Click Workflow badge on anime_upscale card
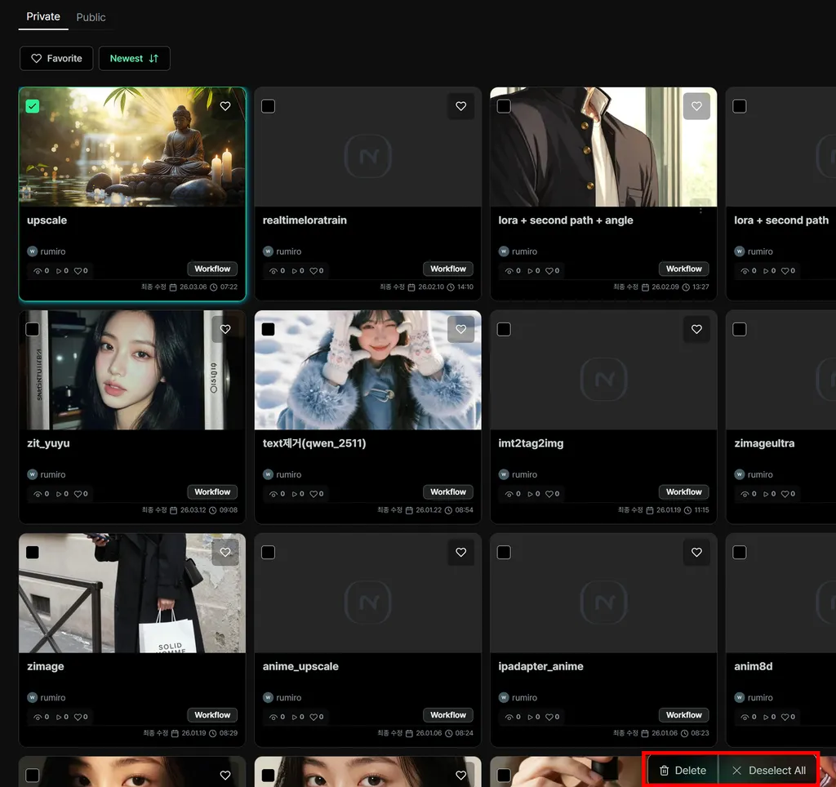The height and width of the screenshot is (787, 836). click(x=448, y=714)
